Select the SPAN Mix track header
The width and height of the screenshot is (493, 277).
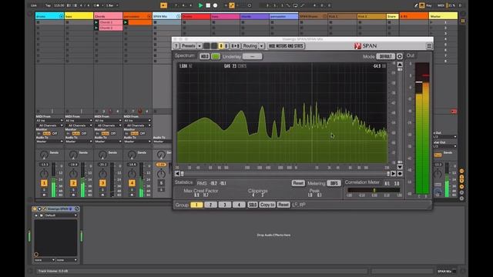pos(166,16)
